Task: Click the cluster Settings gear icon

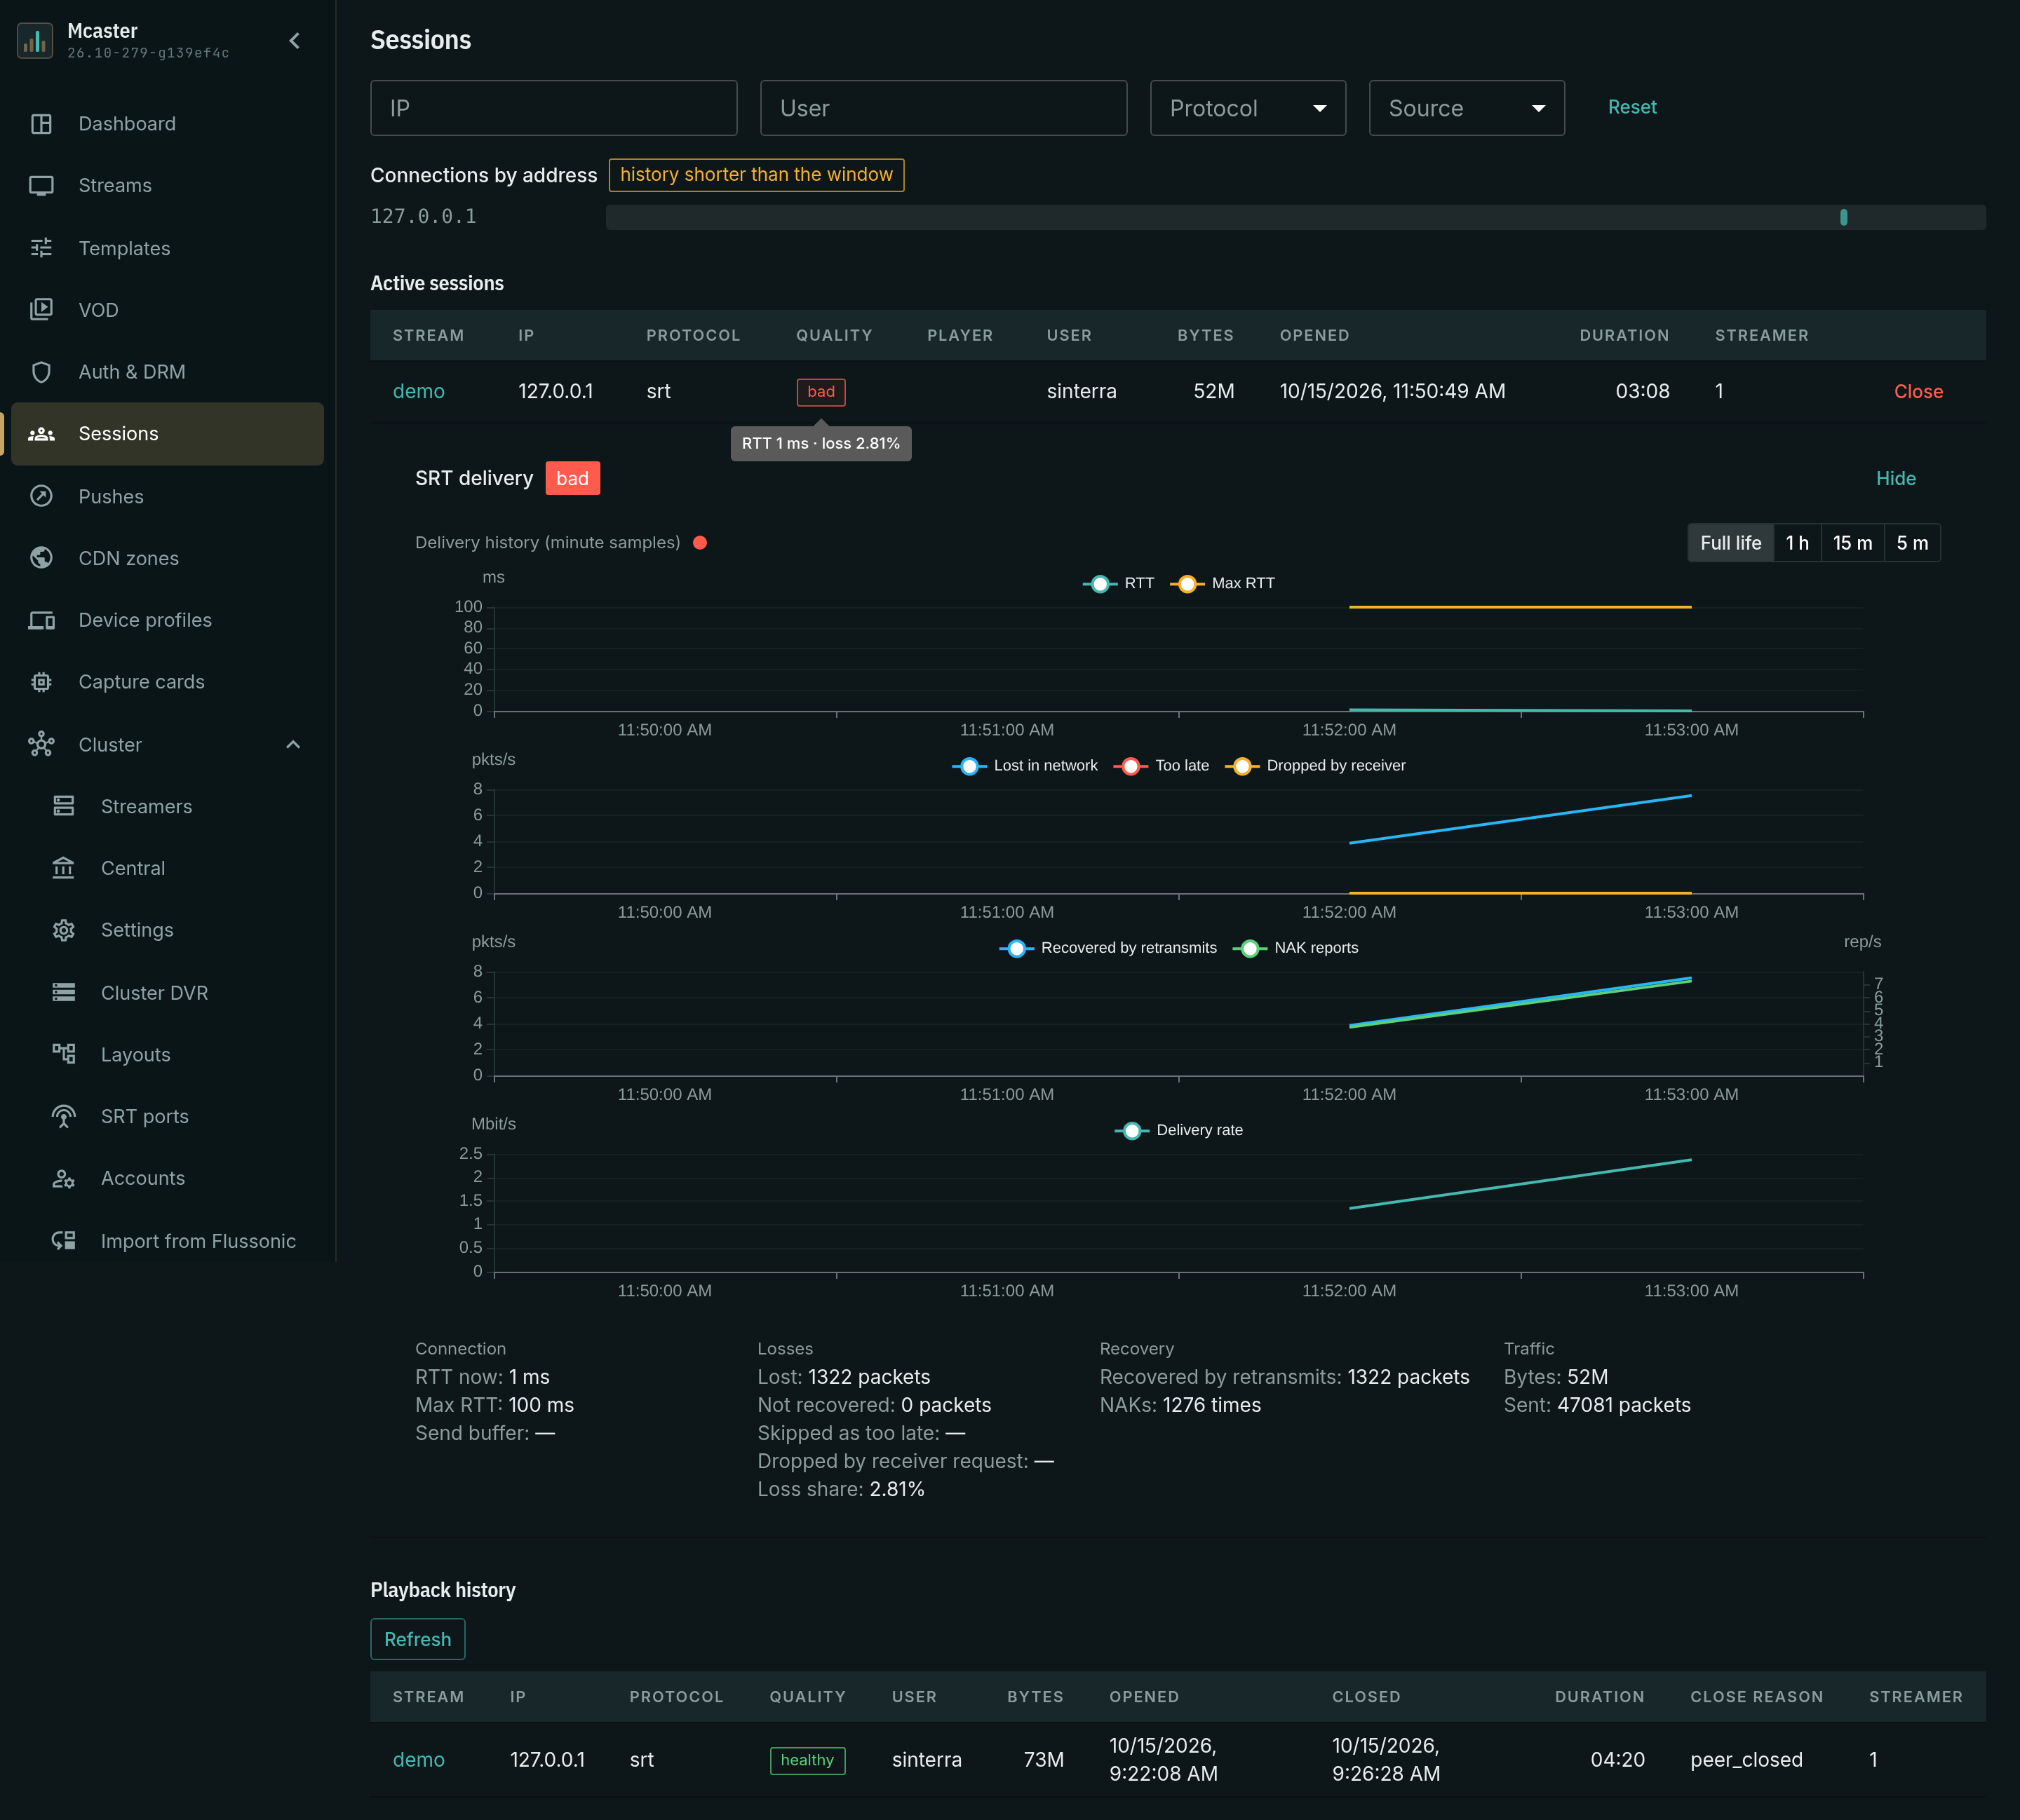Action: tap(63, 930)
